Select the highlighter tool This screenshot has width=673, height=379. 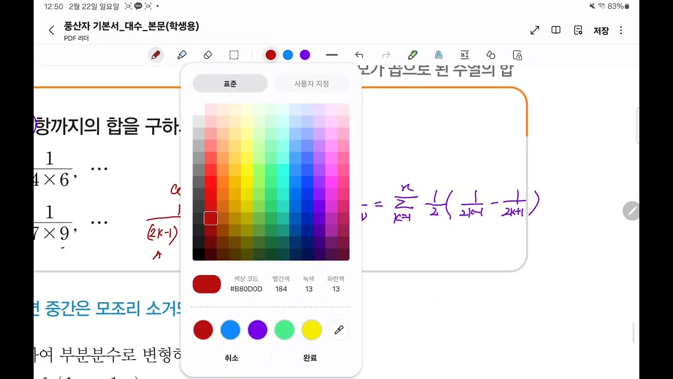[x=182, y=55]
